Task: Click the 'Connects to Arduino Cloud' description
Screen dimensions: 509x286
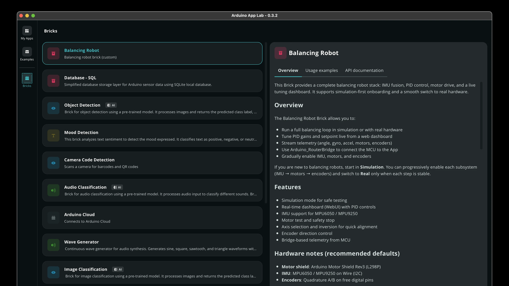Action: 87,222
